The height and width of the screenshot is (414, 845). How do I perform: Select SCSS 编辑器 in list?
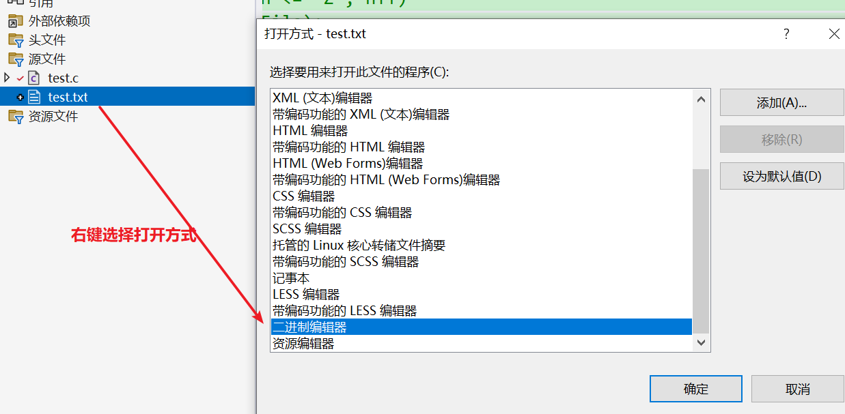(482, 228)
